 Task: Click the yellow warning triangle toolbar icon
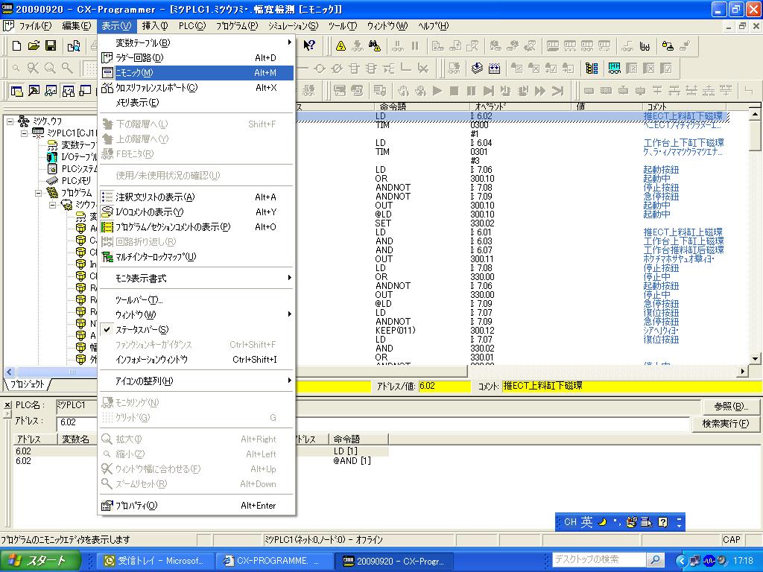coord(341,46)
